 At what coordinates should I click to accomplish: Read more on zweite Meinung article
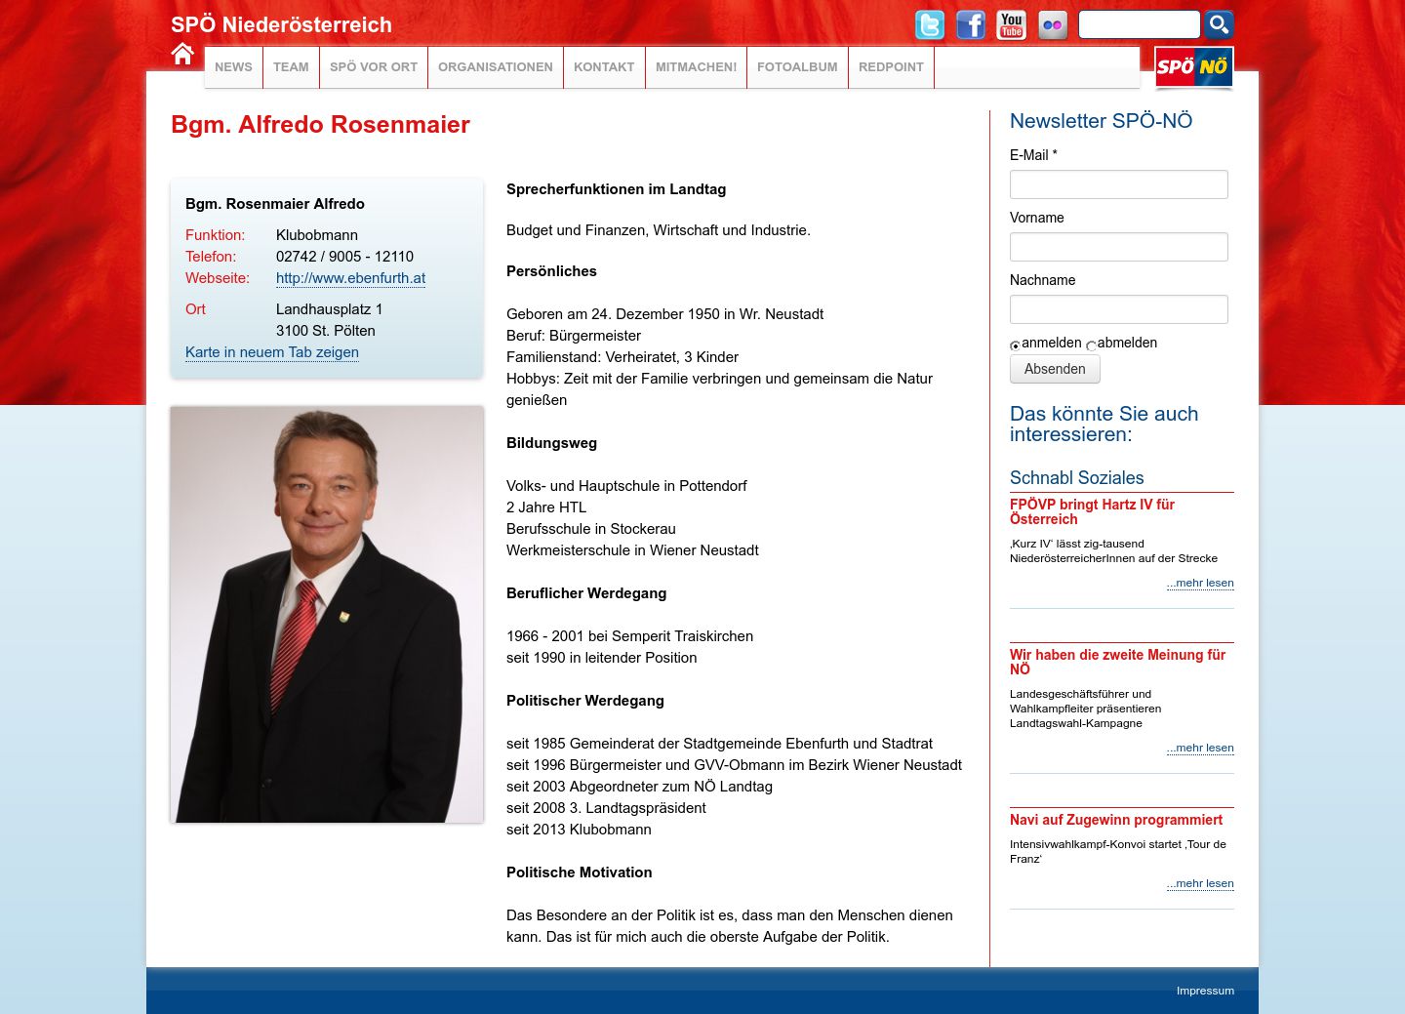[x=1200, y=748]
